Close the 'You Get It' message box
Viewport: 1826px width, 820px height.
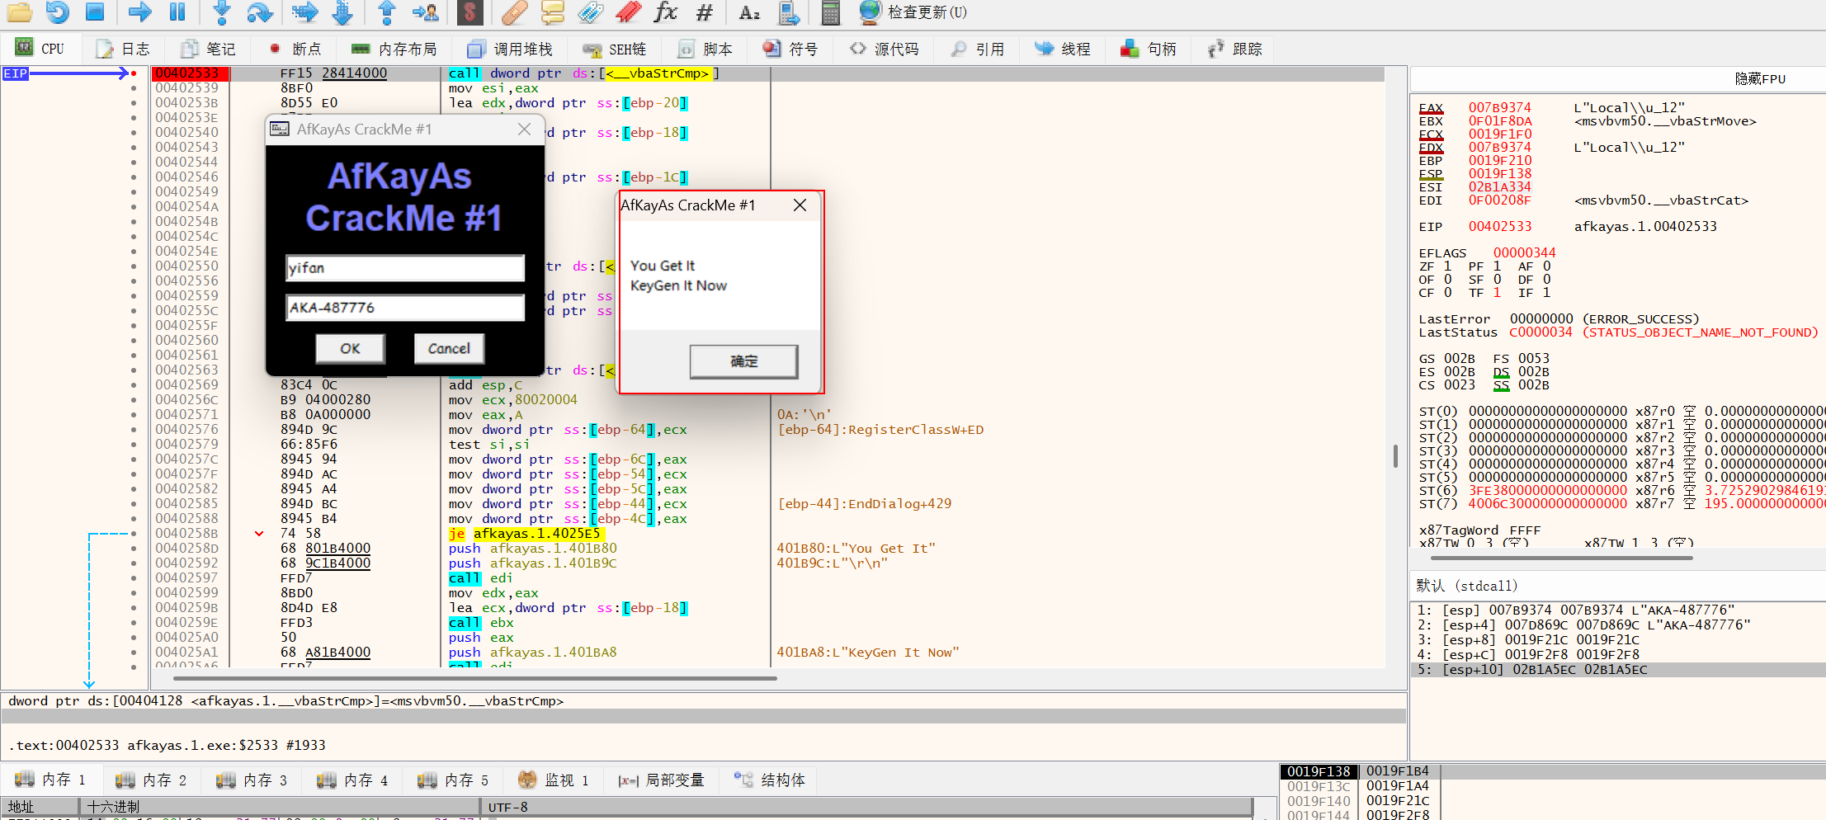(800, 205)
